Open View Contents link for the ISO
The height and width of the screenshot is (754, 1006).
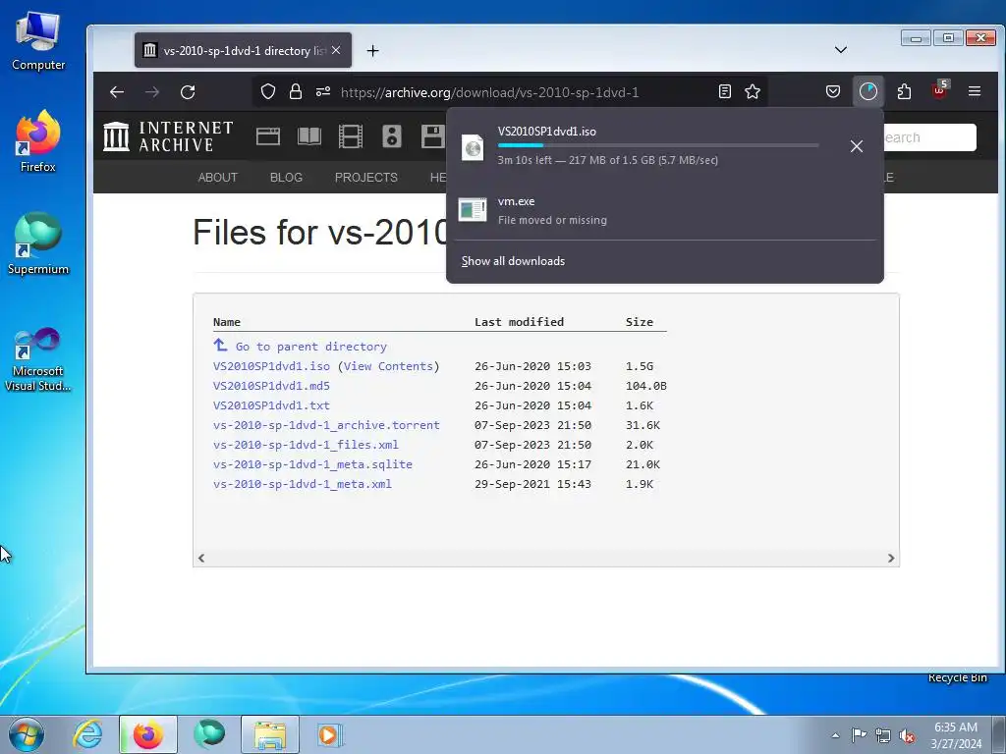coord(388,366)
